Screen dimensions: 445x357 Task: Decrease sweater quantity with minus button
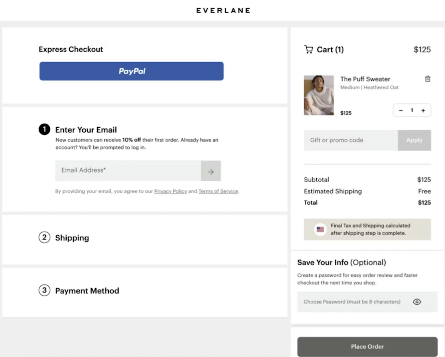tap(401, 110)
